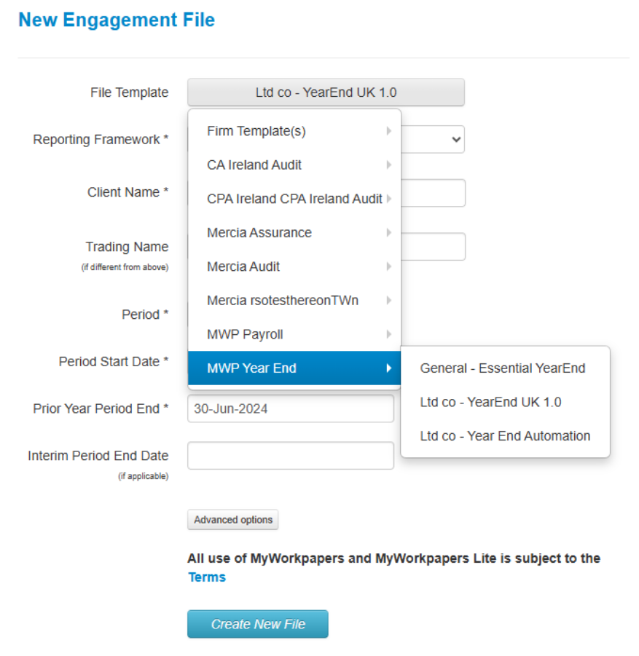Viewport: 639px width, 656px height.
Task: Pick Ltd co - Year End Automation template
Action: pyautogui.click(x=505, y=436)
